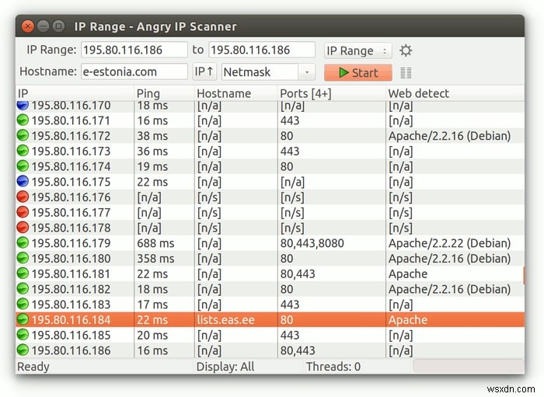Click green status icon for highlighted 195.80.116.184
This screenshot has height=397, width=544.
(x=23, y=319)
